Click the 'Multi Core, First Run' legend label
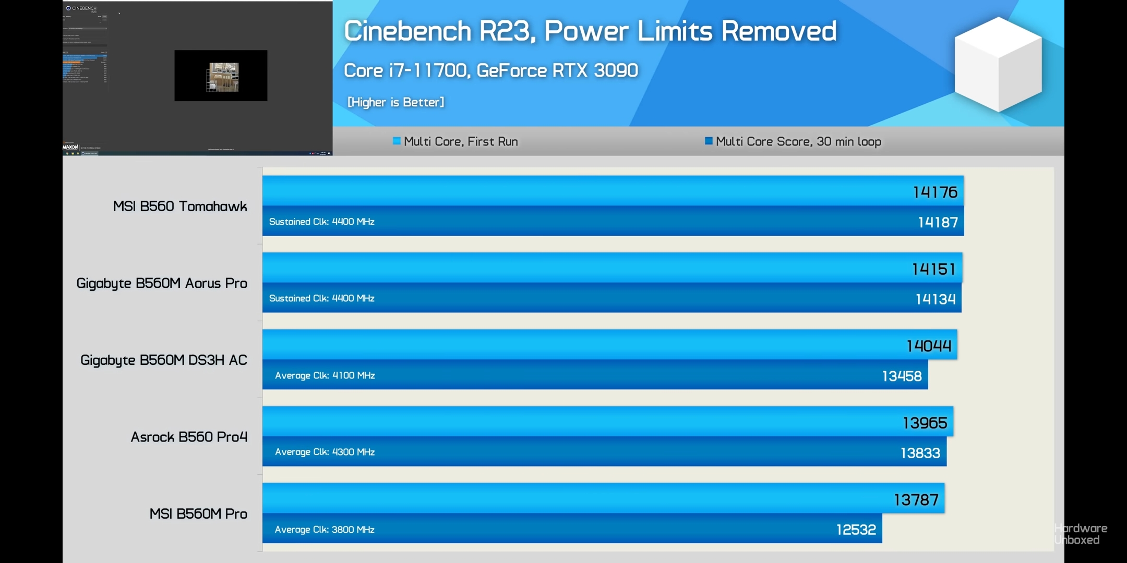 pyautogui.click(x=461, y=141)
